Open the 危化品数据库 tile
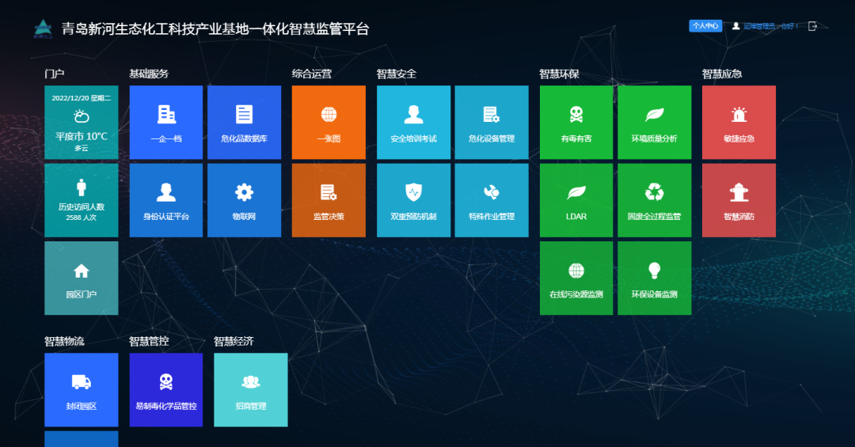This screenshot has width=855, height=447. tap(245, 122)
